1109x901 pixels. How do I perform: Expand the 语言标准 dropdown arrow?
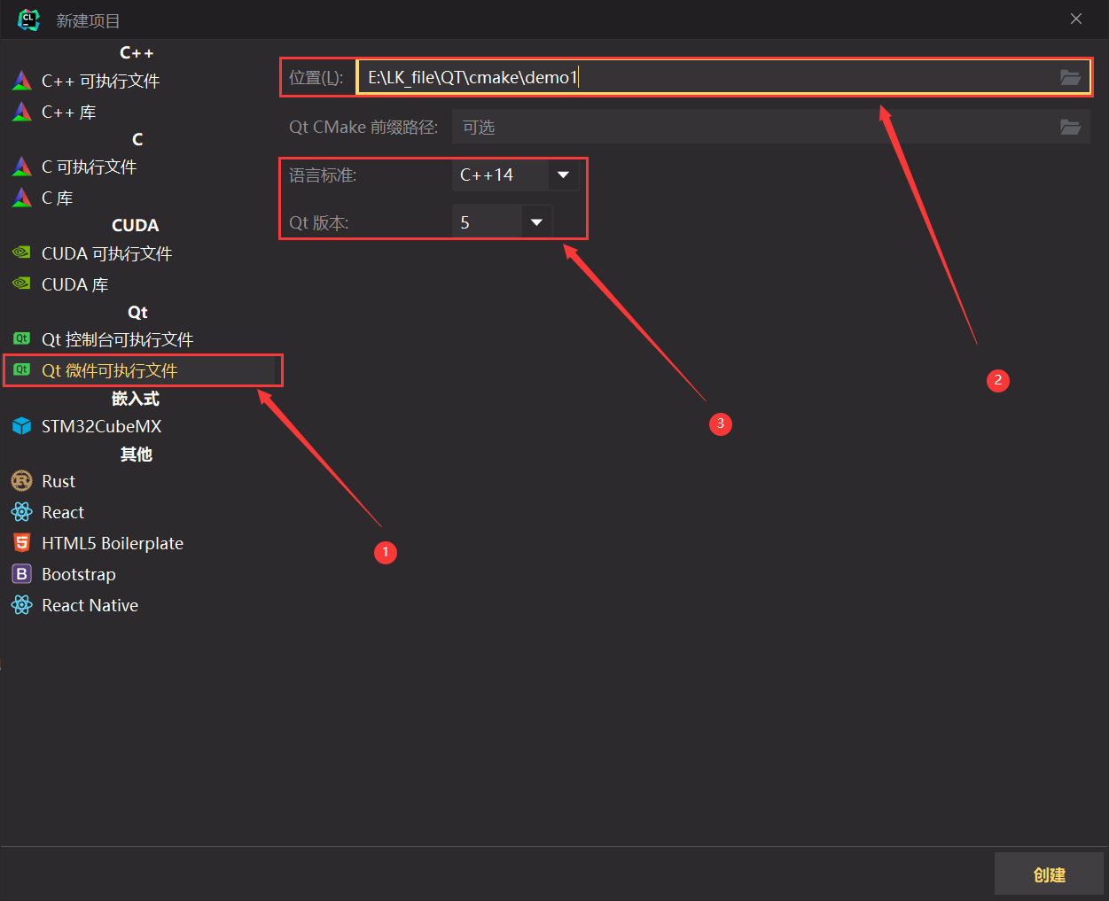pos(563,175)
